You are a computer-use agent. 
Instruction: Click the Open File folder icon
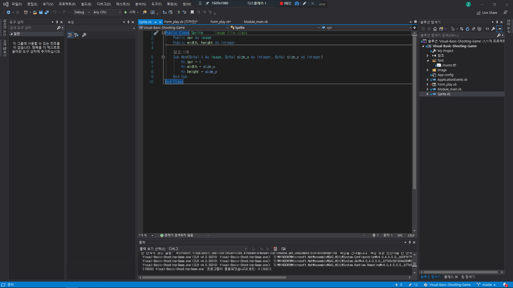(x=35, y=12)
